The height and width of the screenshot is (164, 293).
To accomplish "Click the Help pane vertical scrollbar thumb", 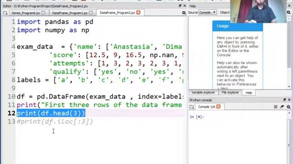I will [x=289, y=45].
